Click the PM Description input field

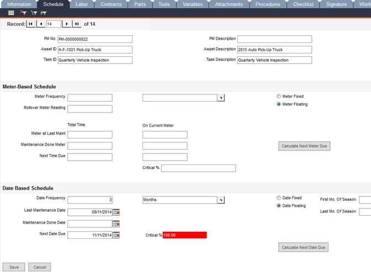tap(274, 39)
